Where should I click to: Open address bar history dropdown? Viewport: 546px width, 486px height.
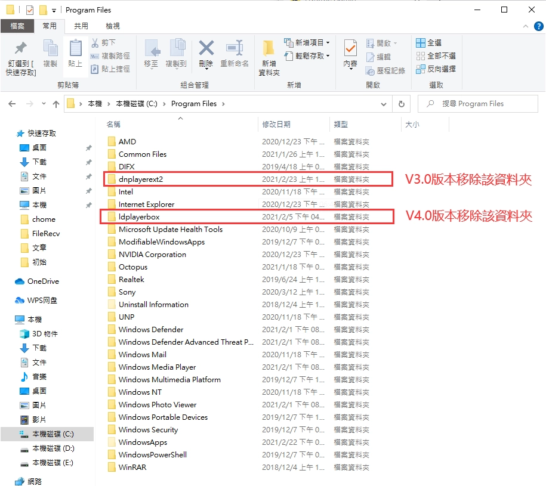384,103
